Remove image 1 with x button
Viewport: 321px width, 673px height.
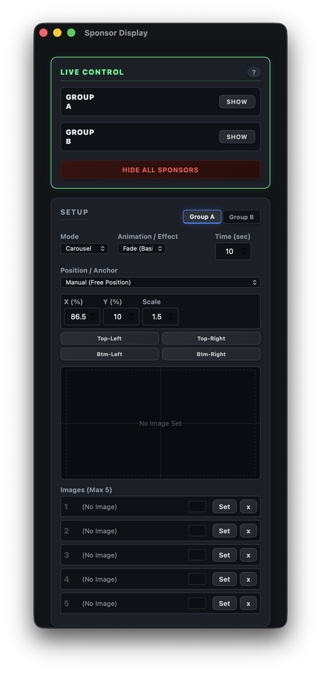coord(248,506)
